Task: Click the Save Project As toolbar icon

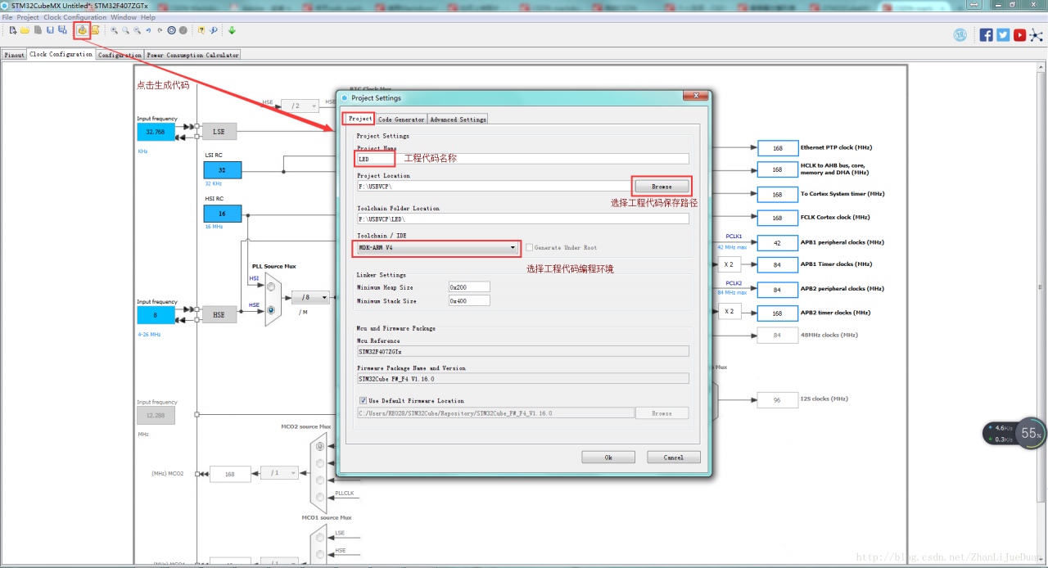Action: click(62, 30)
